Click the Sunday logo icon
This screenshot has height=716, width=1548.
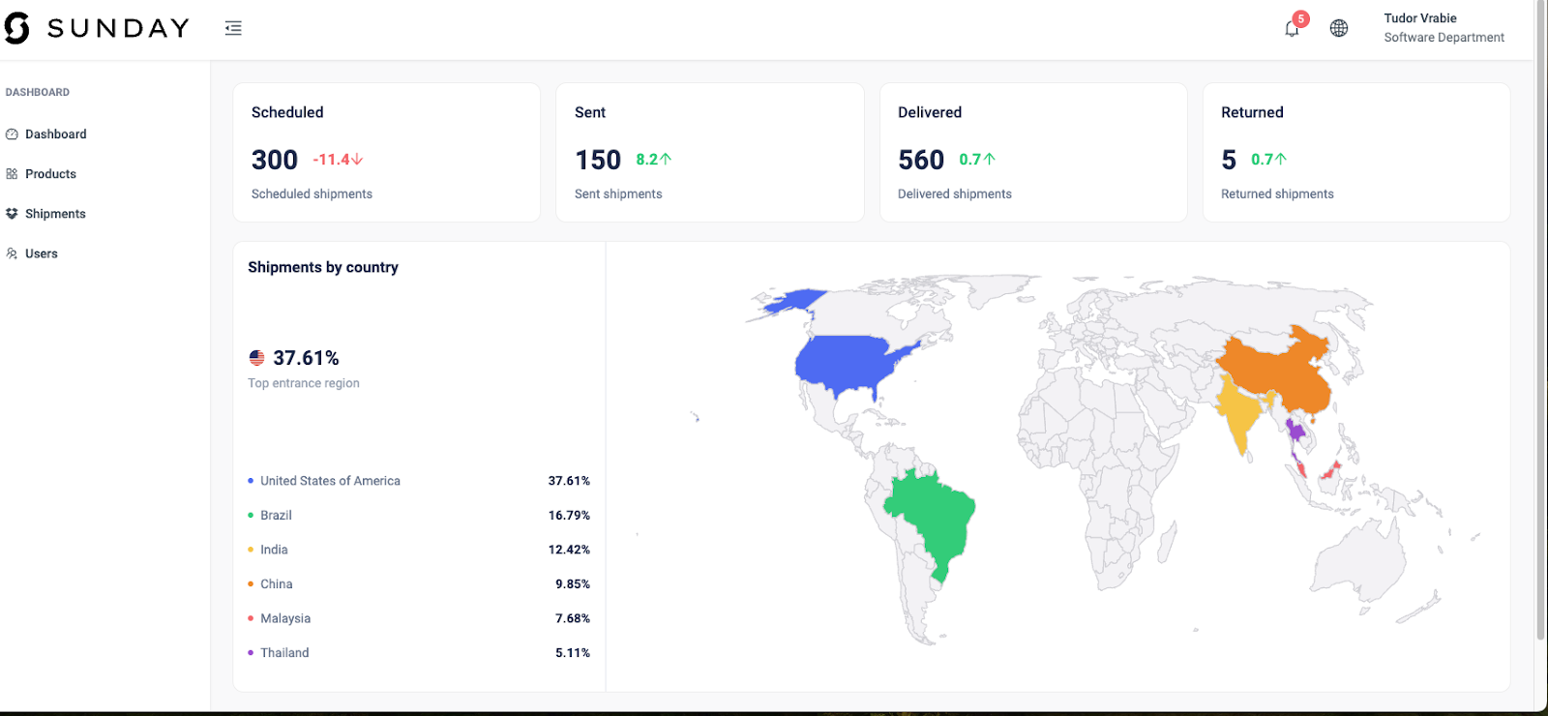(16, 28)
